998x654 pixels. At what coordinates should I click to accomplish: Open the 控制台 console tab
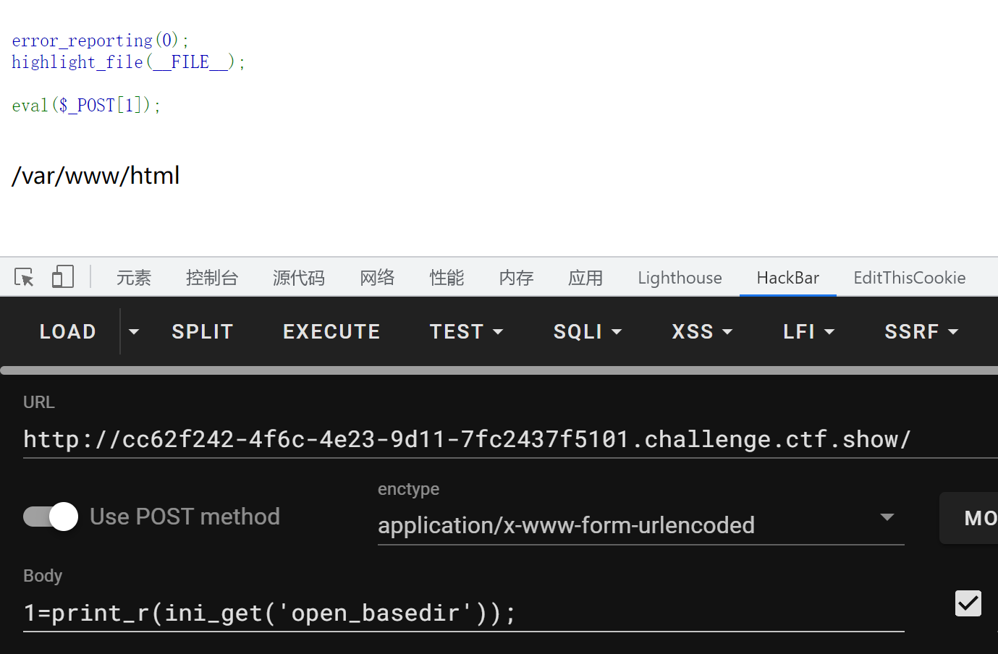click(x=212, y=278)
